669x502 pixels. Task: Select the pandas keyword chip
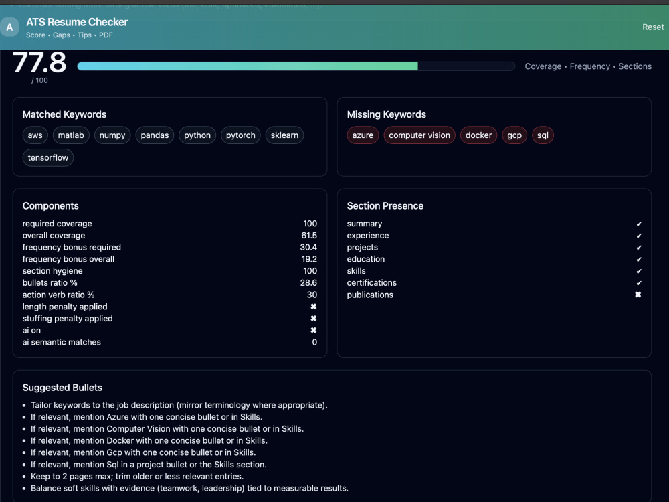pyautogui.click(x=155, y=135)
